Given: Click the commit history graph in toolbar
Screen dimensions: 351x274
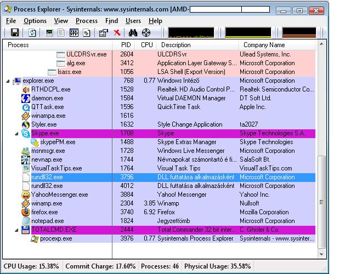Looking at the screenshot, I should point(248,32).
